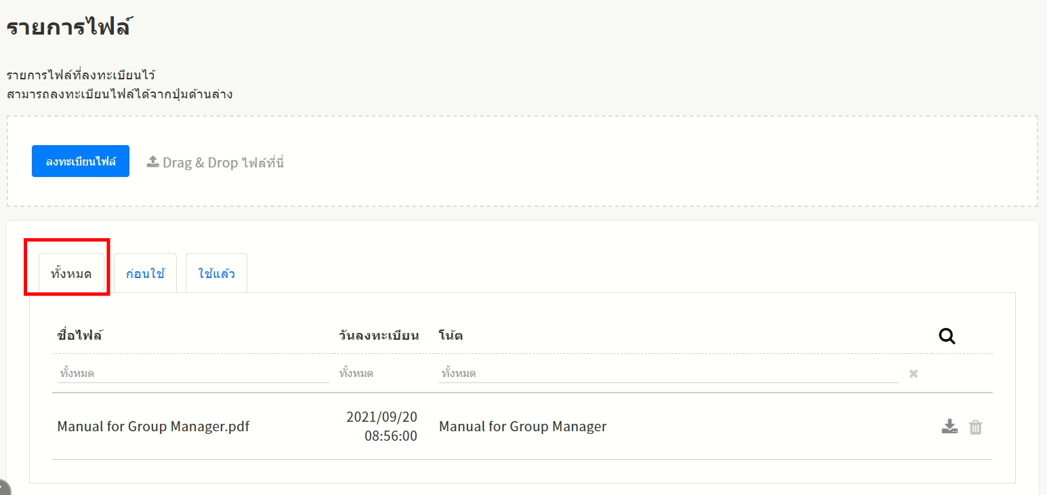Focus the file name filter field
This screenshot has width=1047, height=495.
coord(193,374)
